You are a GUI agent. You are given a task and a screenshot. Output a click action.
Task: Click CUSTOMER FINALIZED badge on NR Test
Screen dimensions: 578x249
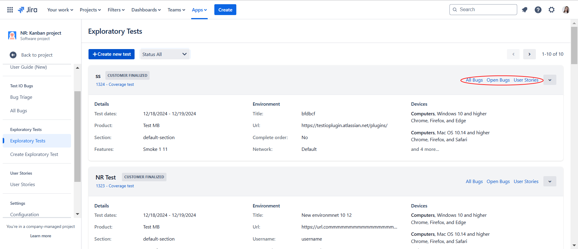pos(144,177)
